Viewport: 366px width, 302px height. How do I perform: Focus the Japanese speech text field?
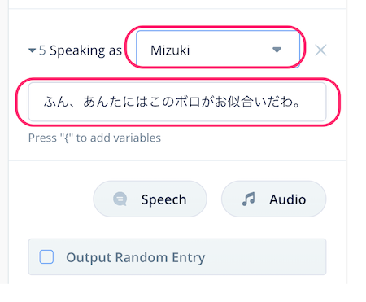[x=177, y=102]
